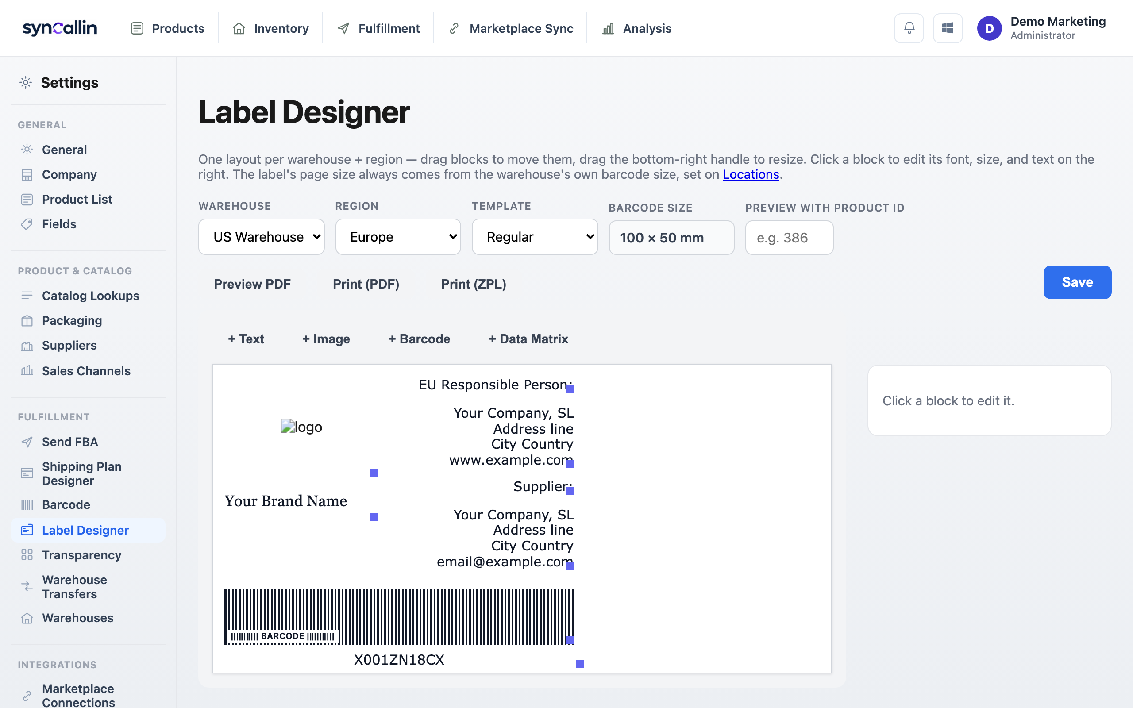Screen dimensions: 1133x708
Task: Click the Inventory house icon
Action: [x=239, y=29]
